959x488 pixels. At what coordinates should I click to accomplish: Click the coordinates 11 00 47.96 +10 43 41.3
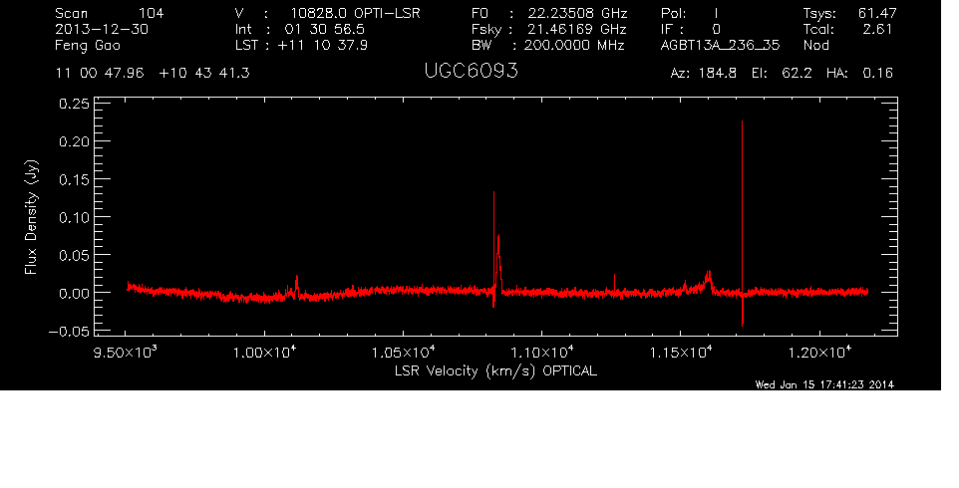153,74
